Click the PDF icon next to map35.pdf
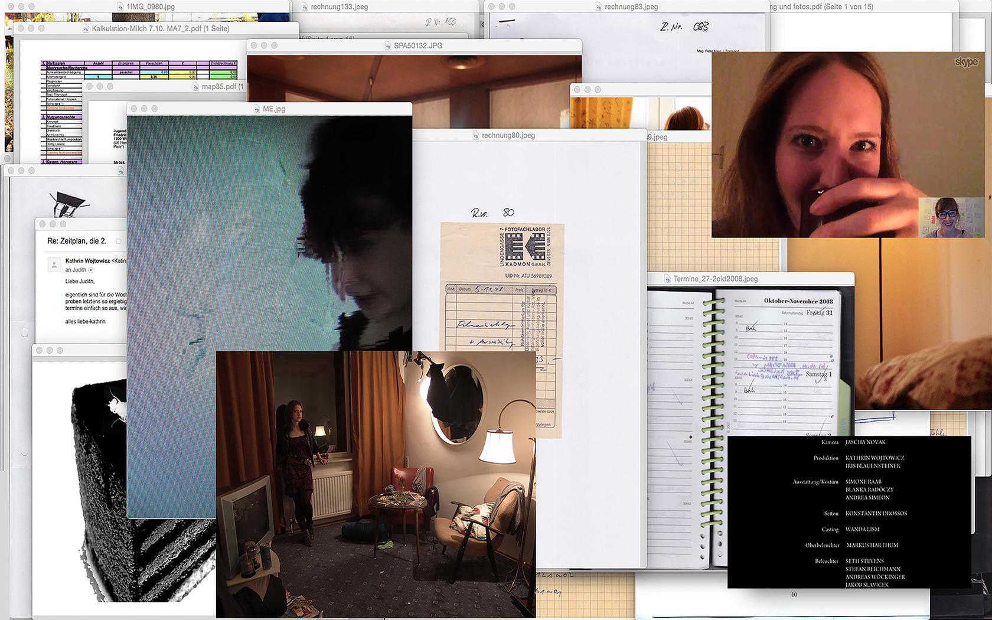The height and width of the screenshot is (620, 992). point(196,86)
